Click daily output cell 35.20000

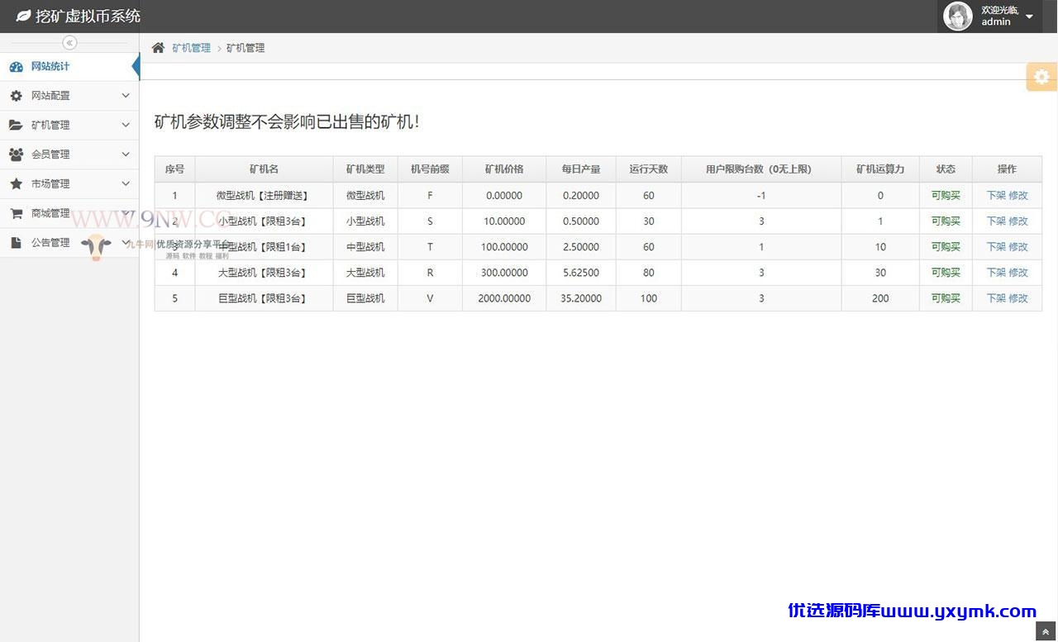(x=581, y=298)
